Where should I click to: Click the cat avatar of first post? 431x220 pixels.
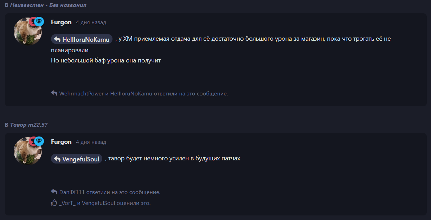(x=28, y=31)
